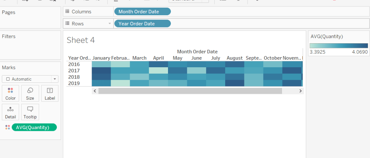The width and height of the screenshot is (370, 158).
Task: Select the Year Order Date pill
Action: point(142,24)
